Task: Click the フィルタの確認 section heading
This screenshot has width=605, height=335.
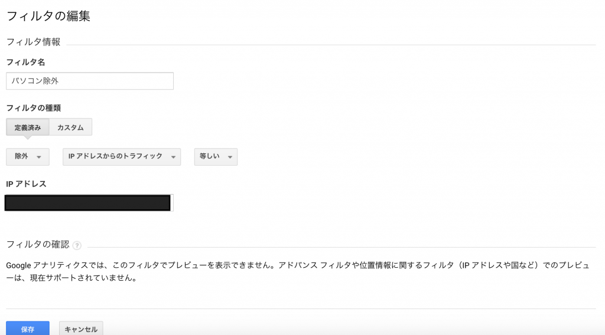Action: (x=37, y=244)
